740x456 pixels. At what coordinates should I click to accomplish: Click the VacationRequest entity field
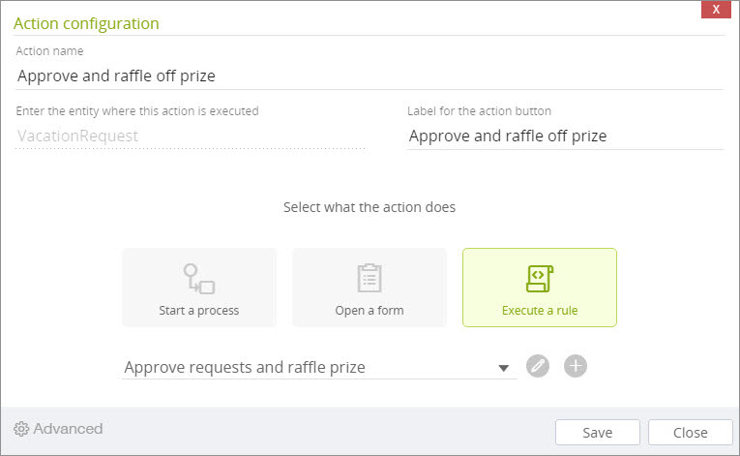[191, 137]
